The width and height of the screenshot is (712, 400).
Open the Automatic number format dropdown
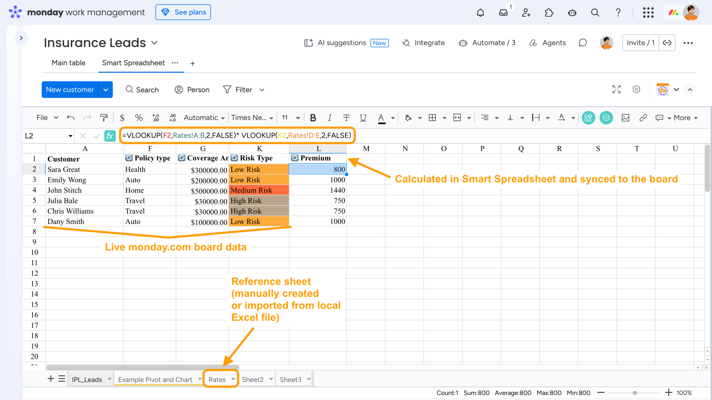(204, 118)
